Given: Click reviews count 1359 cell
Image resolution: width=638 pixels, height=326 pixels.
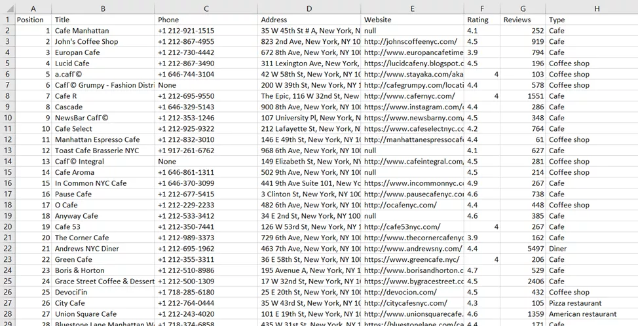Looking at the screenshot, I should (x=523, y=314).
